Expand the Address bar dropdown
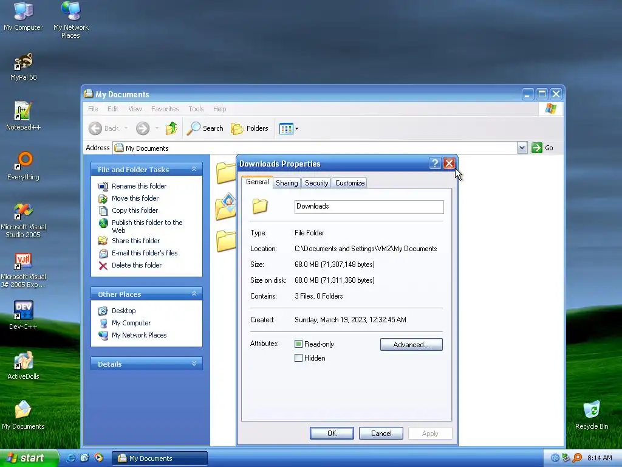Screen dimensions: 622x467 (x=522, y=148)
